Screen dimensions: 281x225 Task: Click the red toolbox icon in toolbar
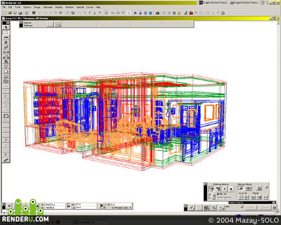[191, 13]
